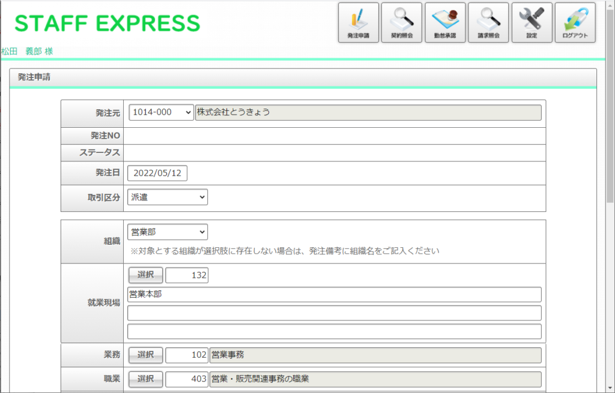Viewport: 615px width, 393px height.
Task: Click the vertical page scrollbar
Action: 610,120
